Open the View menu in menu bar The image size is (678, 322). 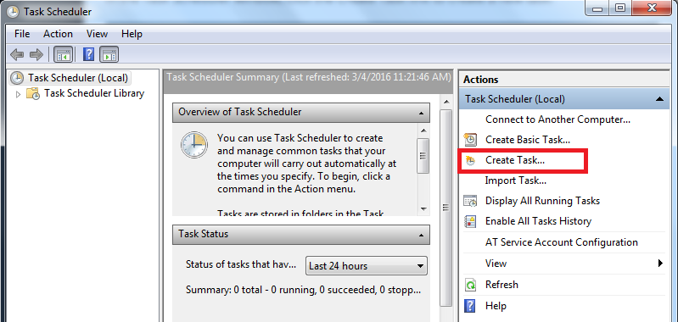tap(97, 34)
